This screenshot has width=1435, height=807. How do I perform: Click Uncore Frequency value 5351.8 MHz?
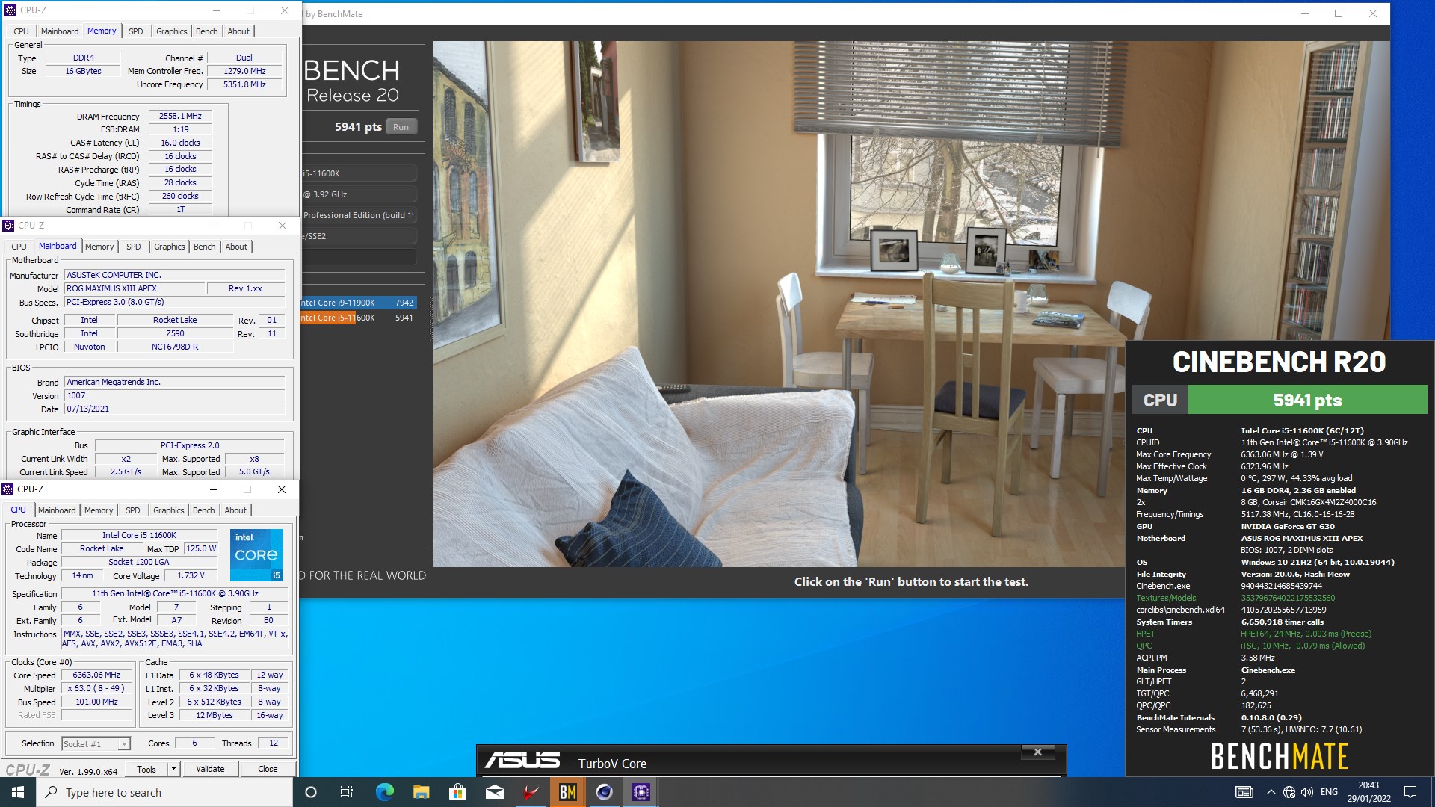click(x=244, y=84)
